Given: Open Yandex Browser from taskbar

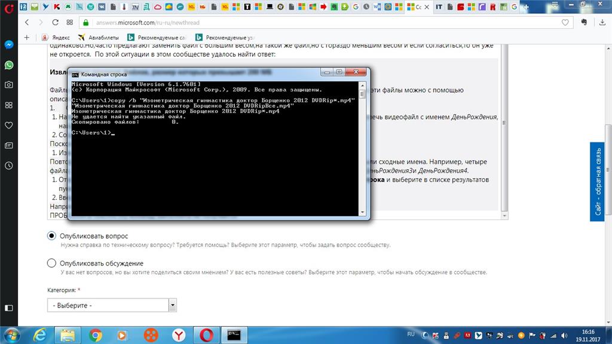Looking at the screenshot, I should click(x=178, y=335).
